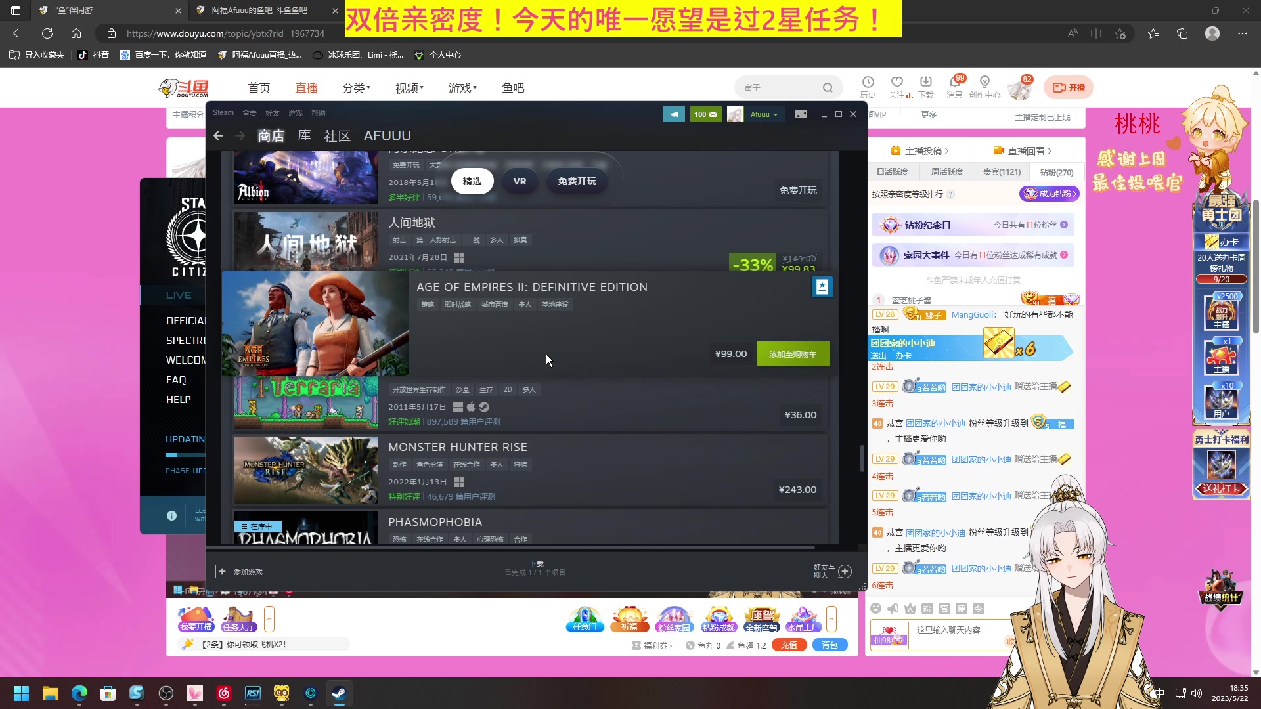1261x709 pixels.
Task: Click the add game plus icon
Action: pyautogui.click(x=222, y=572)
